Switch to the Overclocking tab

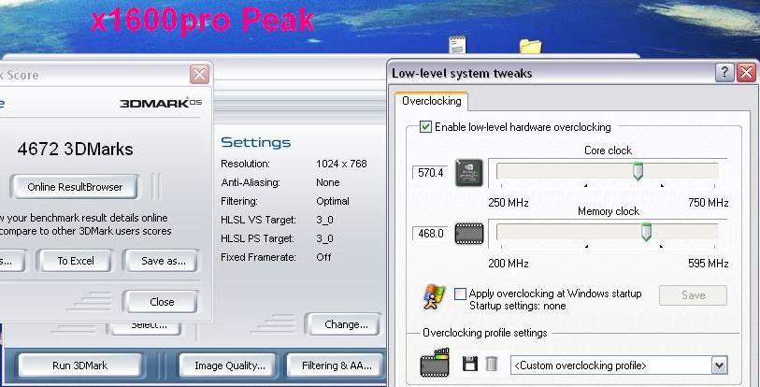(431, 101)
